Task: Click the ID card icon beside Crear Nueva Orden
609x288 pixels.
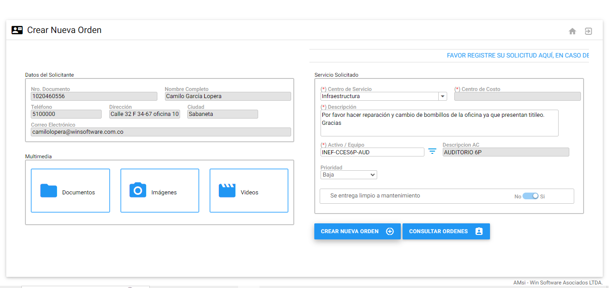Action: [17, 30]
